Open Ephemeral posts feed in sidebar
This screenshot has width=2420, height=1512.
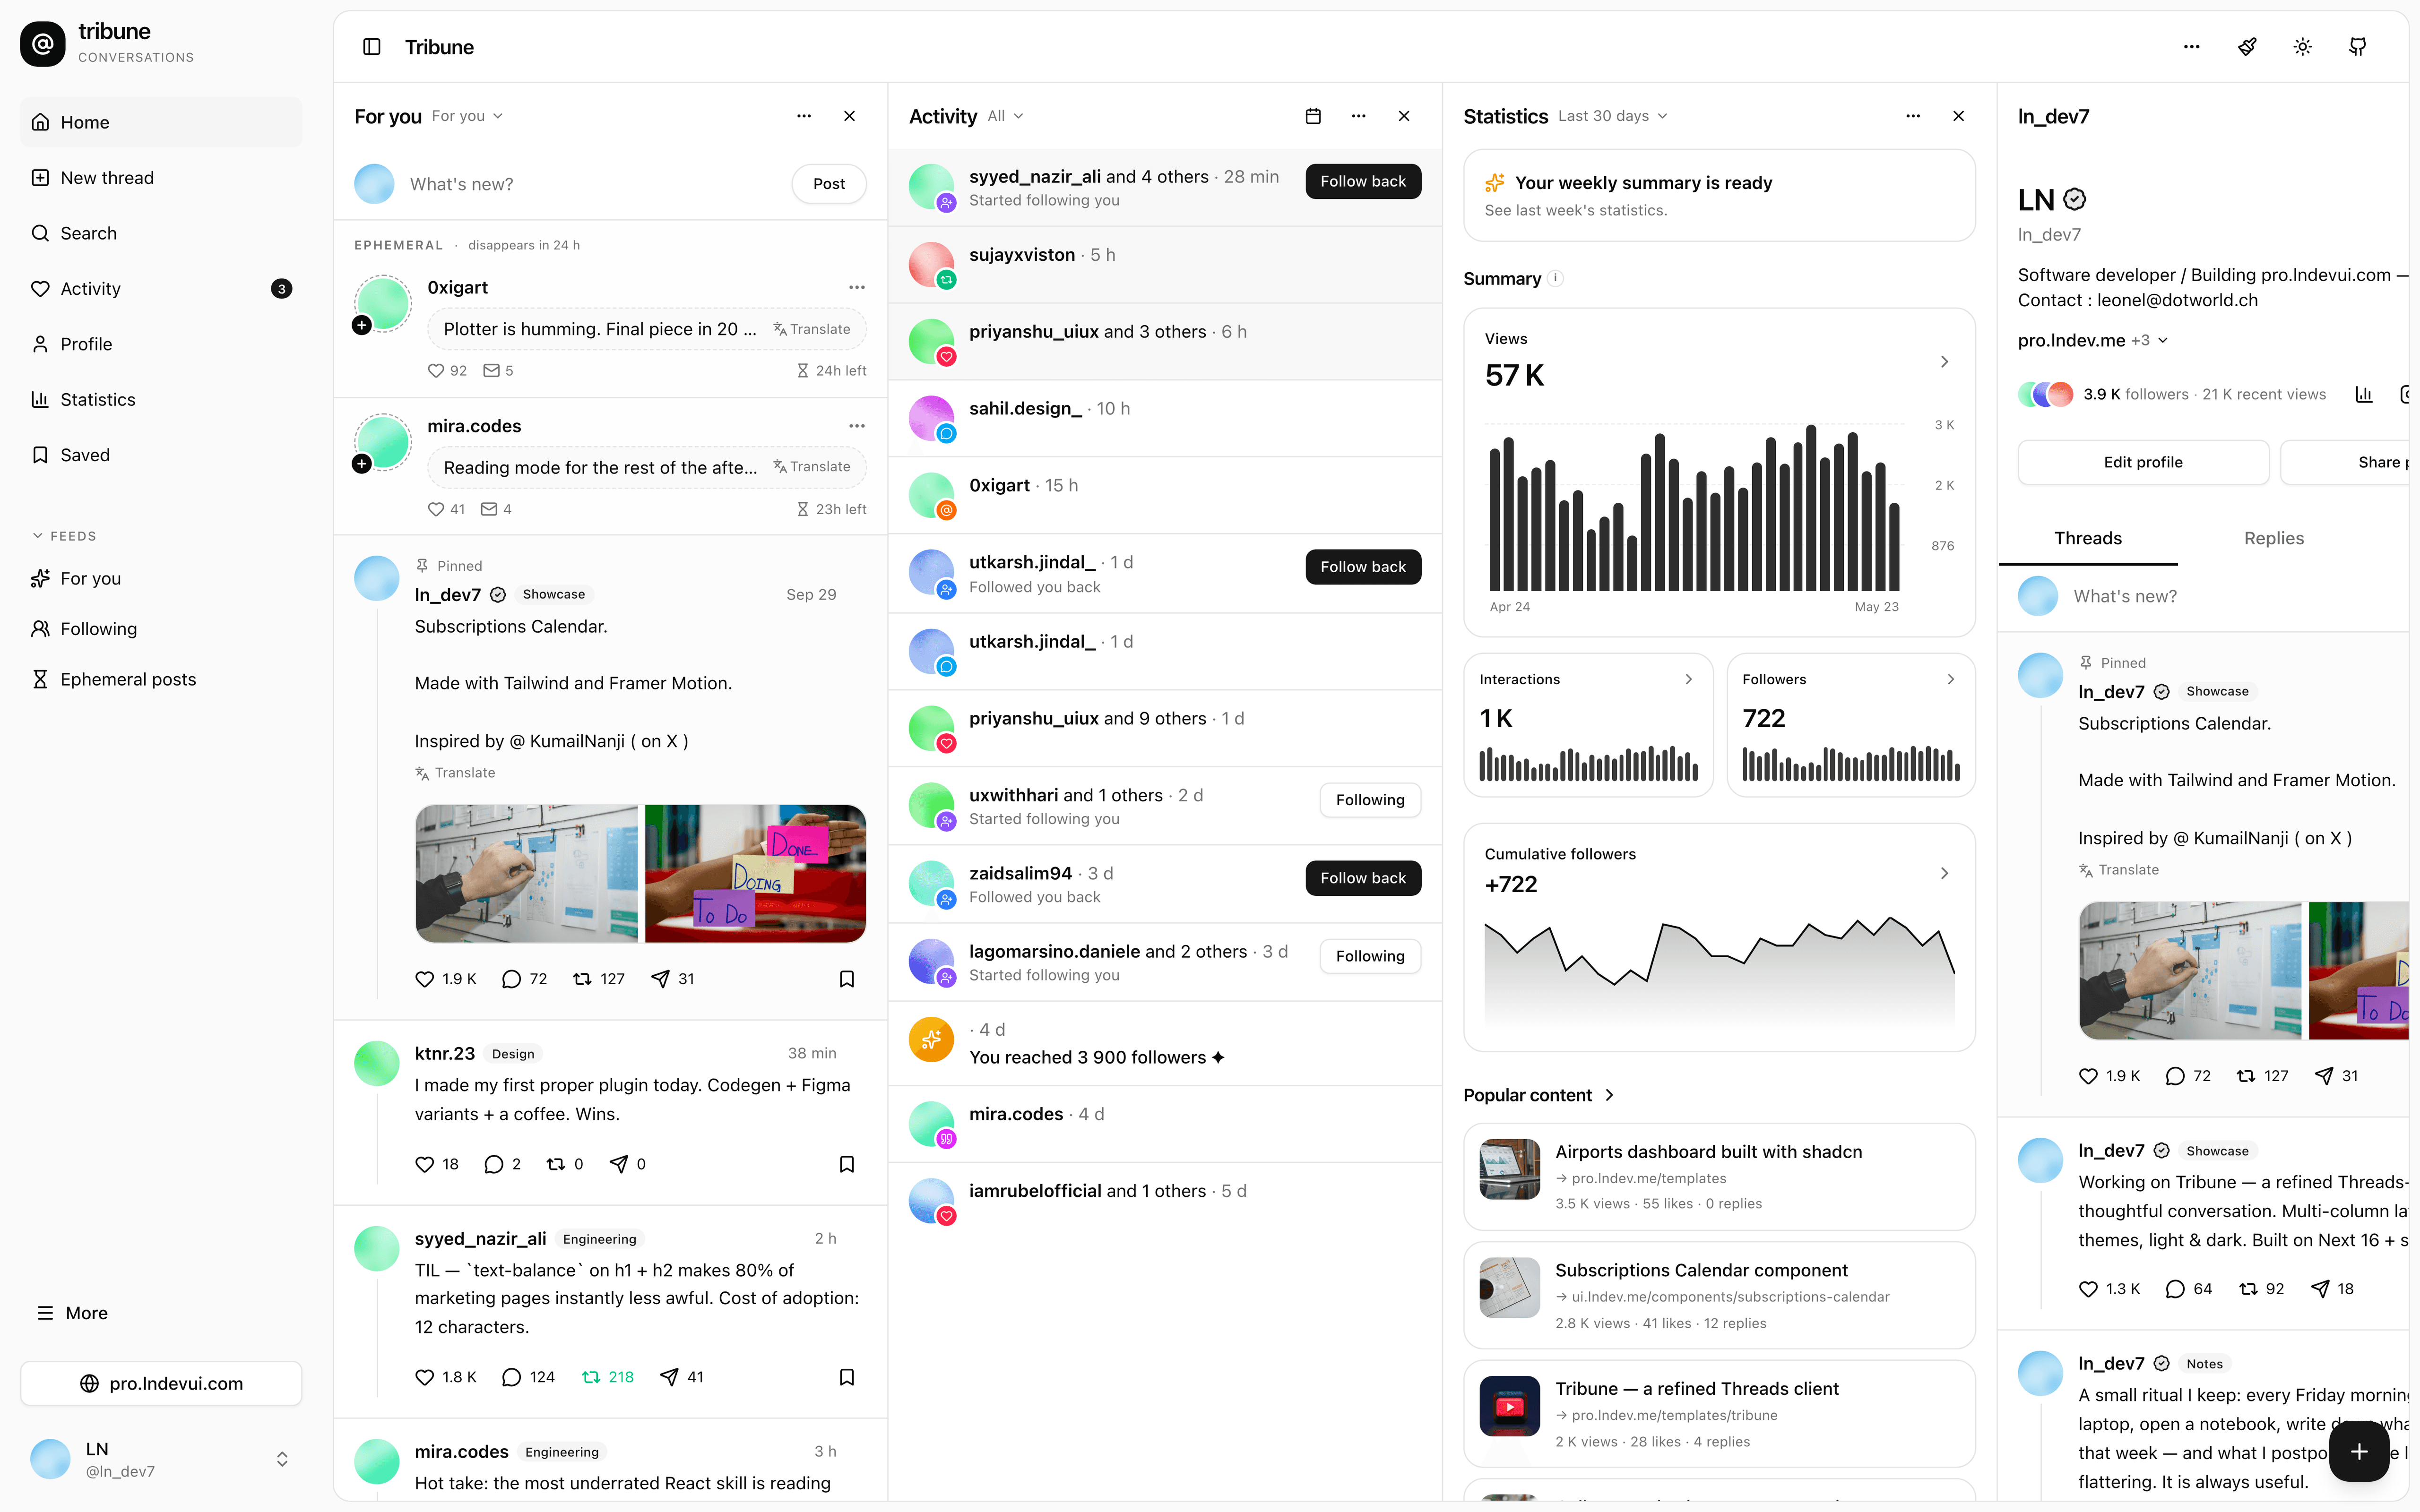pyautogui.click(x=161, y=680)
